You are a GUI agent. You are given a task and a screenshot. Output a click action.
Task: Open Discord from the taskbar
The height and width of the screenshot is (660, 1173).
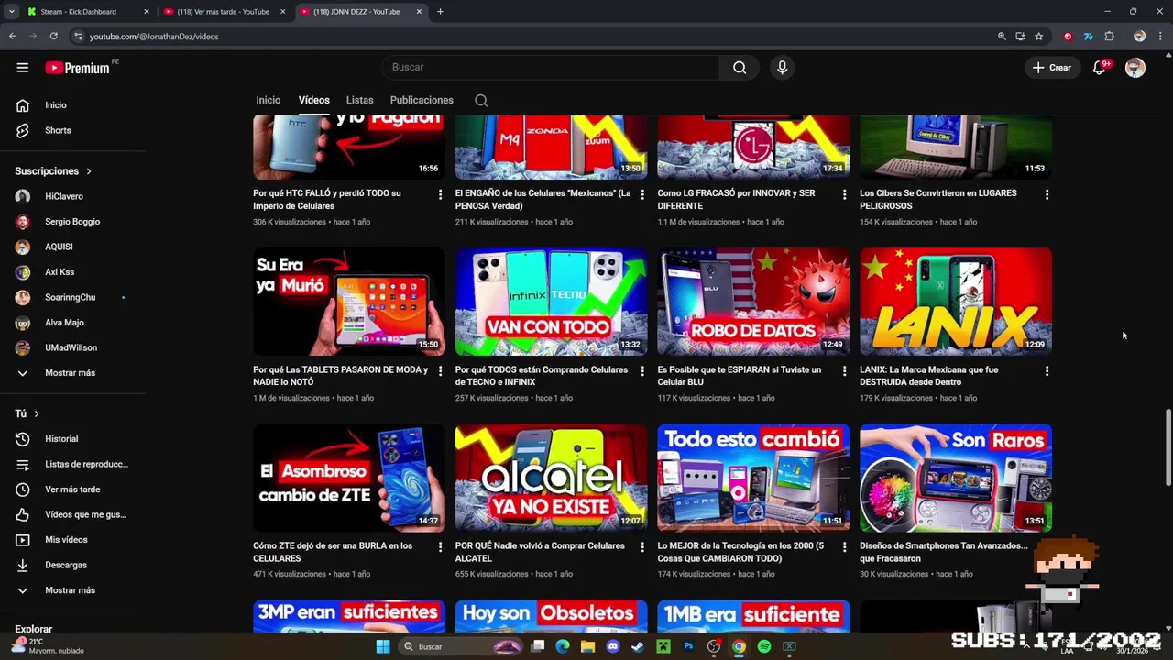click(613, 646)
